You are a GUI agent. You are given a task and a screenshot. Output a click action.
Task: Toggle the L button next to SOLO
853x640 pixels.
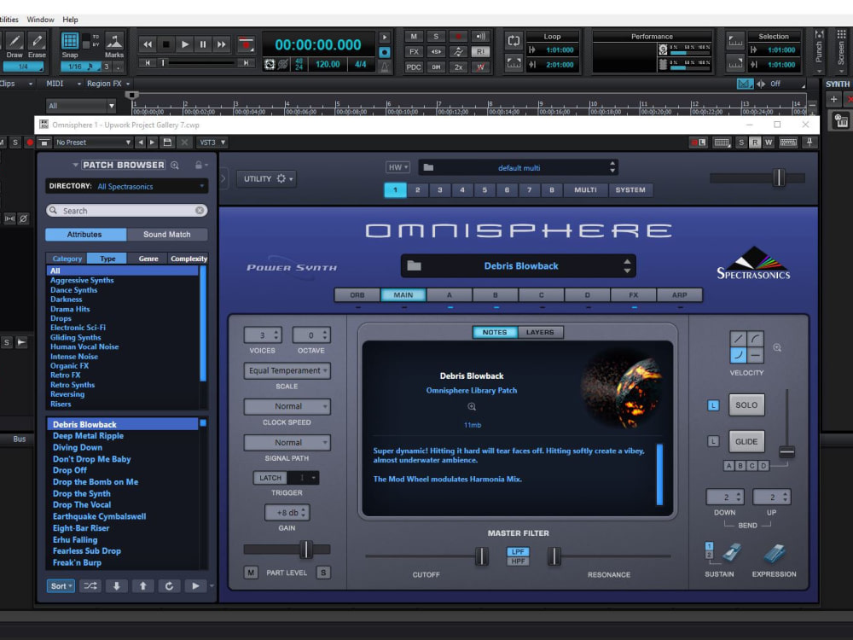[x=713, y=405]
